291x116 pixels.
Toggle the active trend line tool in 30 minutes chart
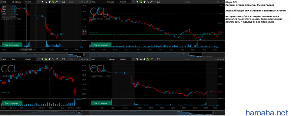(53, 2)
